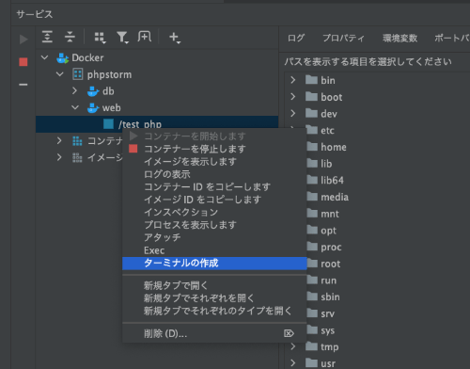Screen dimensions: 470x369
Task: Select the usr folder in file list
Action: pyautogui.click(x=328, y=363)
